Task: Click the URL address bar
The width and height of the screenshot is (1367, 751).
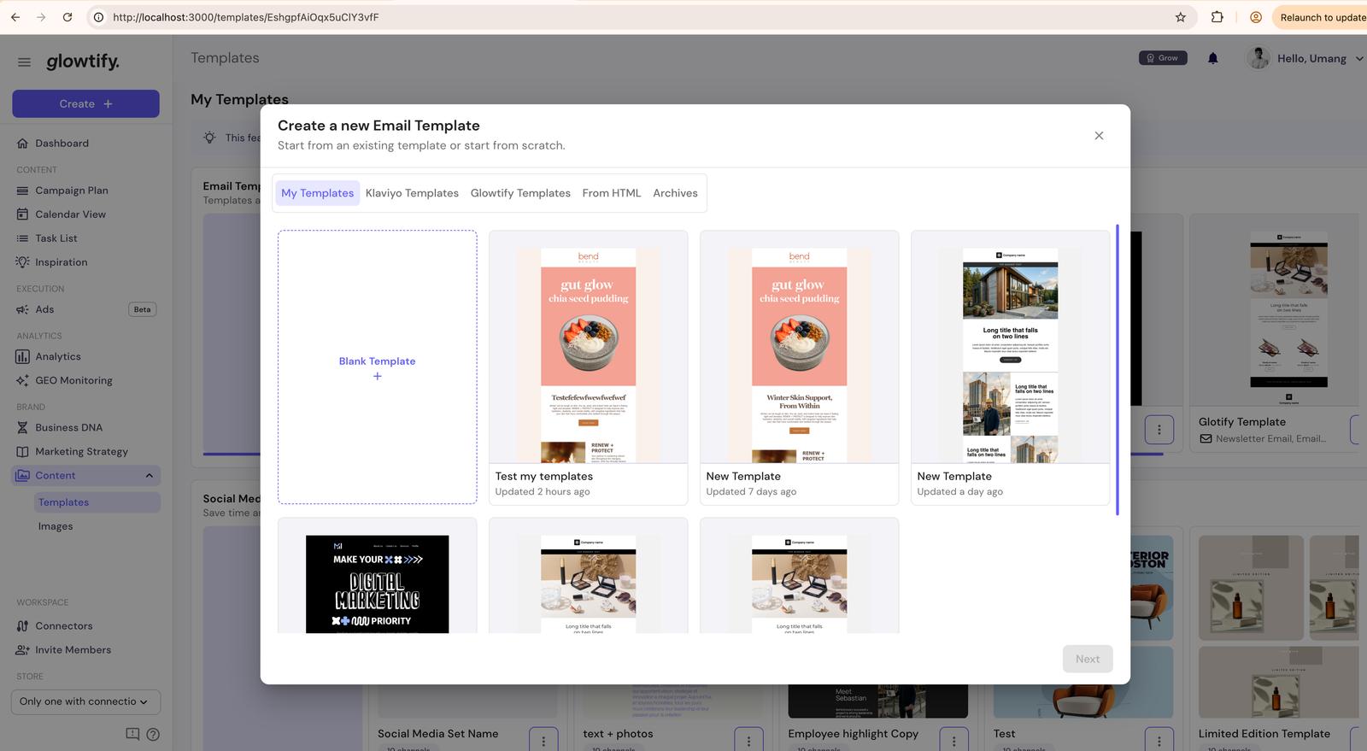Action: coord(632,17)
